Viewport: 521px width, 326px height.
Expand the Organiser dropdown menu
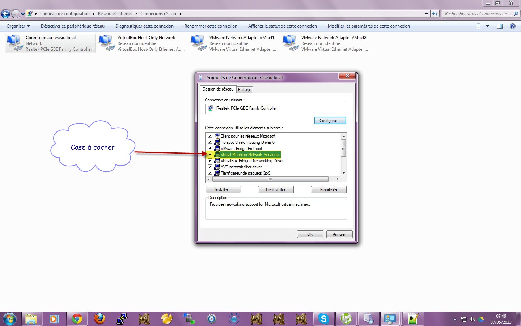(18, 26)
